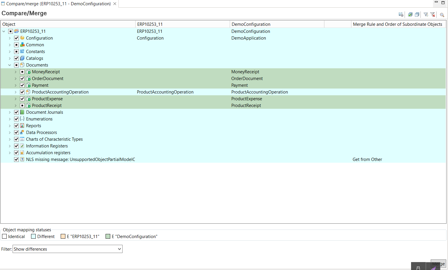Collapse the Documents tree node
This screenshot has height=270, width=448.
pyautogui.click(x=10, y=65)
